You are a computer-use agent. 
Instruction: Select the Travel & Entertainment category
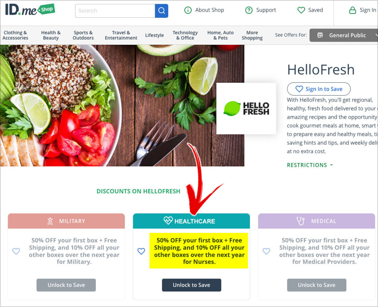pyautogui.click(x=121, y=35)
